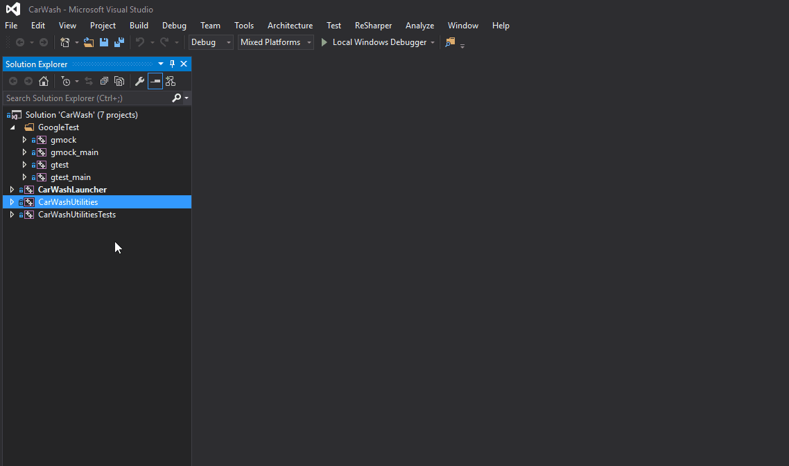Open the Redo history dropdown arrow
The image size is (789, 466).
176,42
